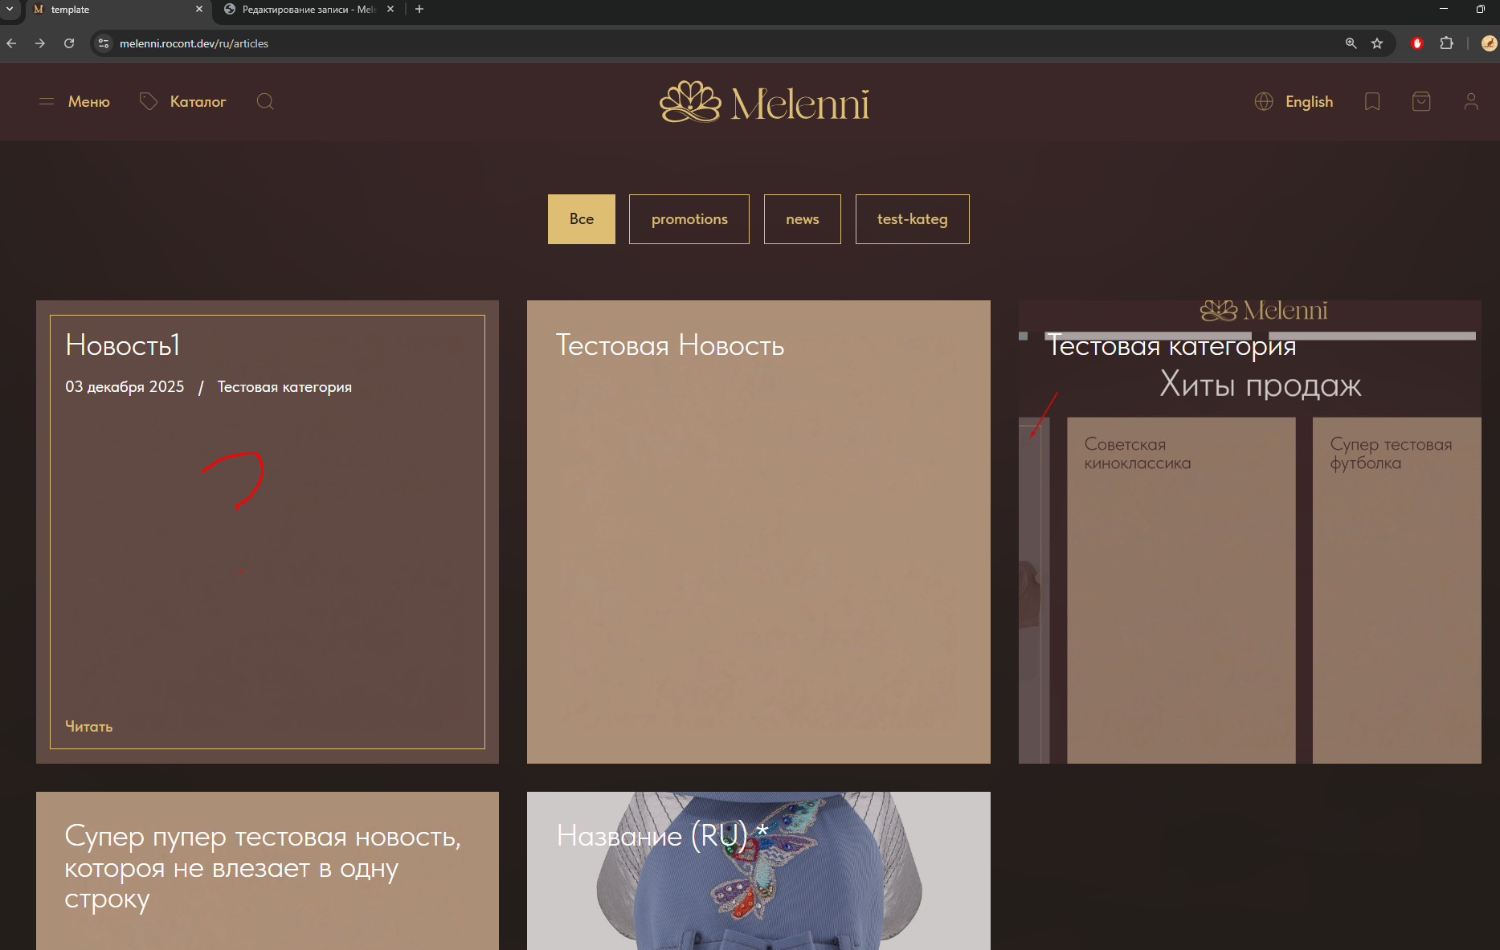Expand the browser tab search dropdown
Screen dimensions: 1500x950
[x=10, y=10]
